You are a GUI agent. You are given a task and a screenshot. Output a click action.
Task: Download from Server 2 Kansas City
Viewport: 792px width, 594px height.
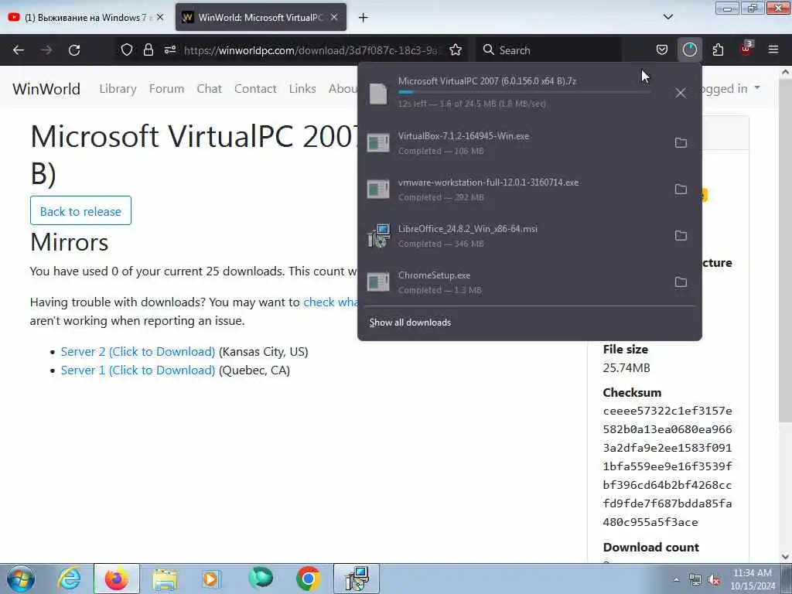click(x=138, y=352)
